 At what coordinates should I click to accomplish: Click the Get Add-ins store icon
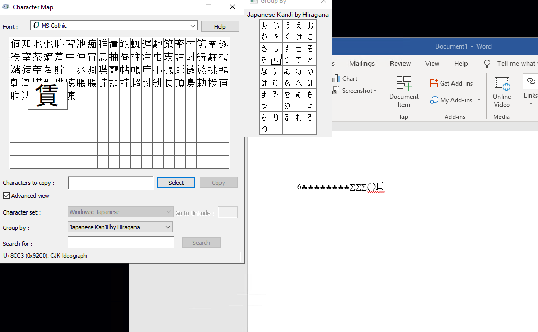coord(434,83)
